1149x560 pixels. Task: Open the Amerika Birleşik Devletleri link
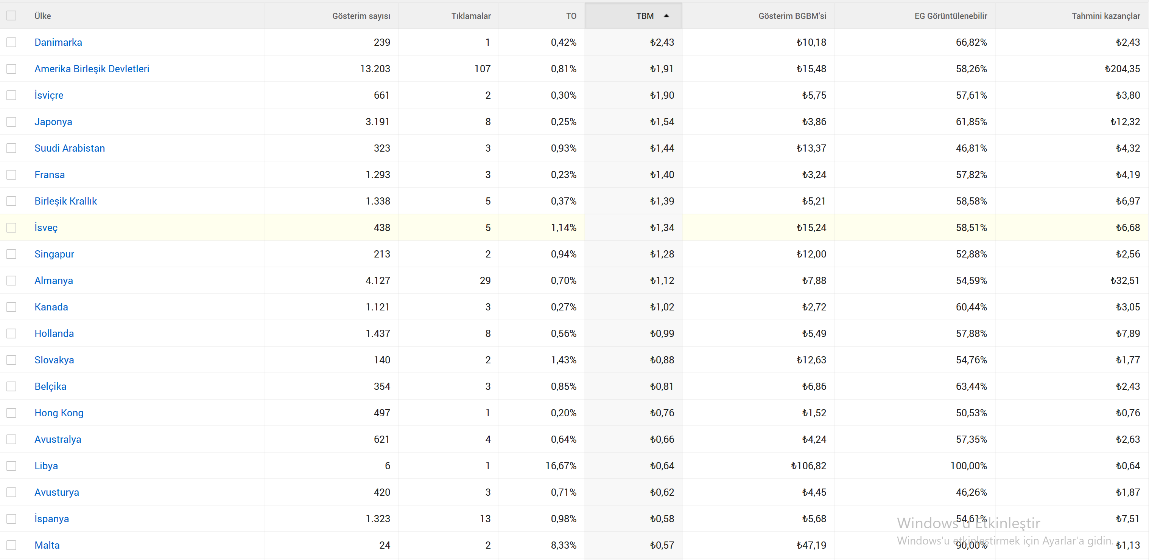click(92, 68)
